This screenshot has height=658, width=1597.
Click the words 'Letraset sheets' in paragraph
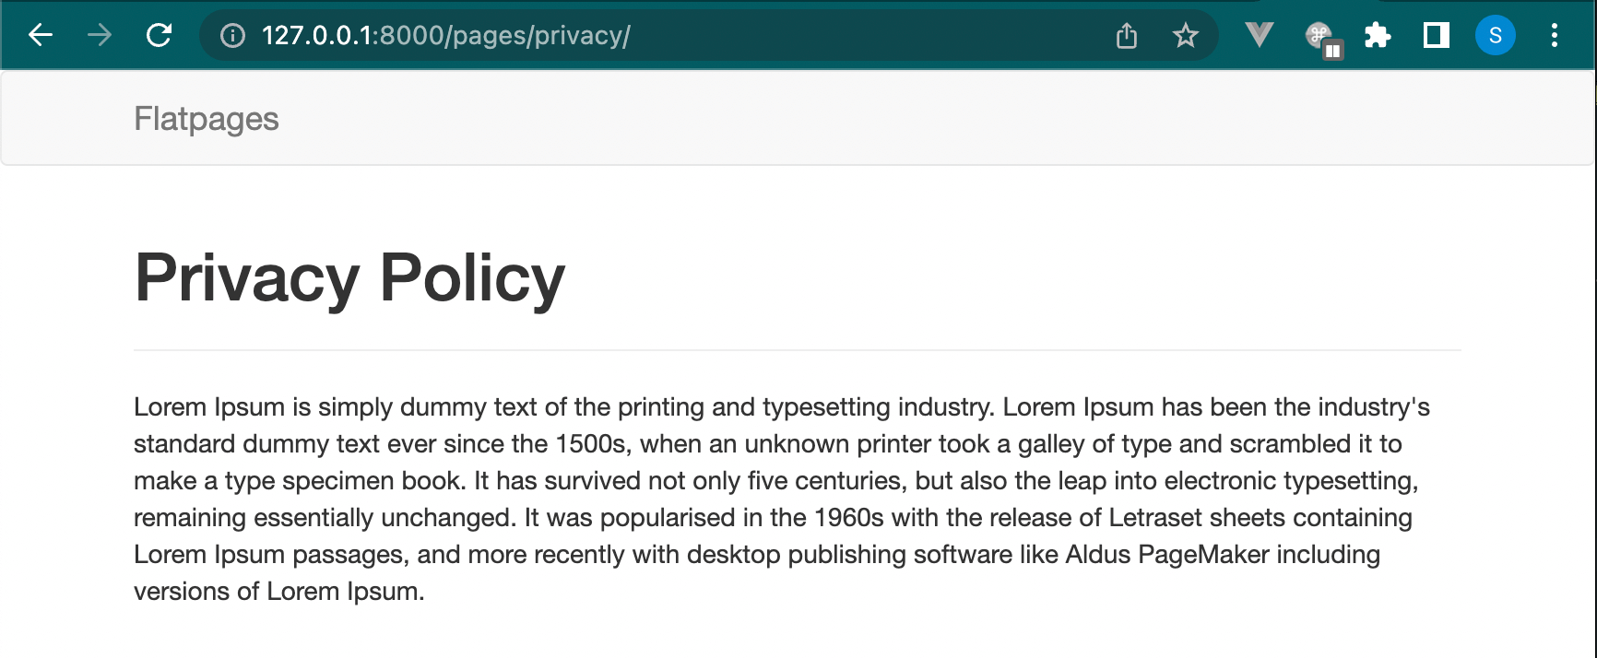(x=1197, y=518)
